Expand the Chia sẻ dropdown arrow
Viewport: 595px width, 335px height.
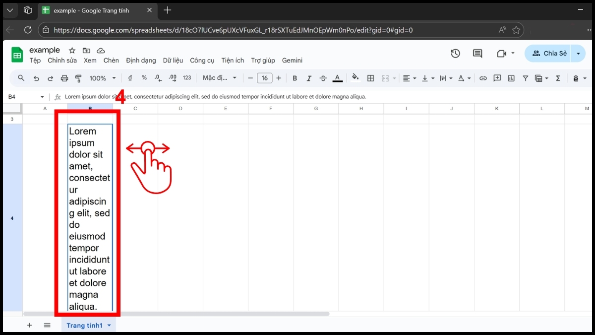pyautogui.click(x=578, y=53)
